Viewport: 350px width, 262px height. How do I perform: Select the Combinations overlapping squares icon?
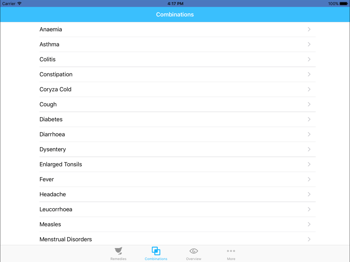(x=156, y=251)
